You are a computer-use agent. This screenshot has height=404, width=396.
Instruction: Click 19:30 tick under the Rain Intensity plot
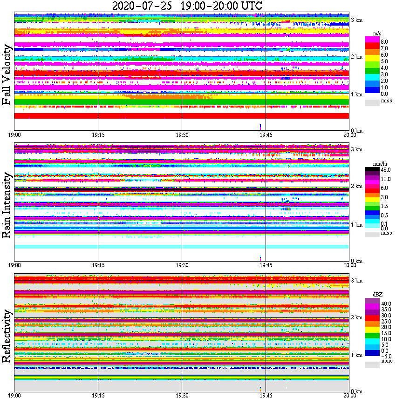point(182,265)
